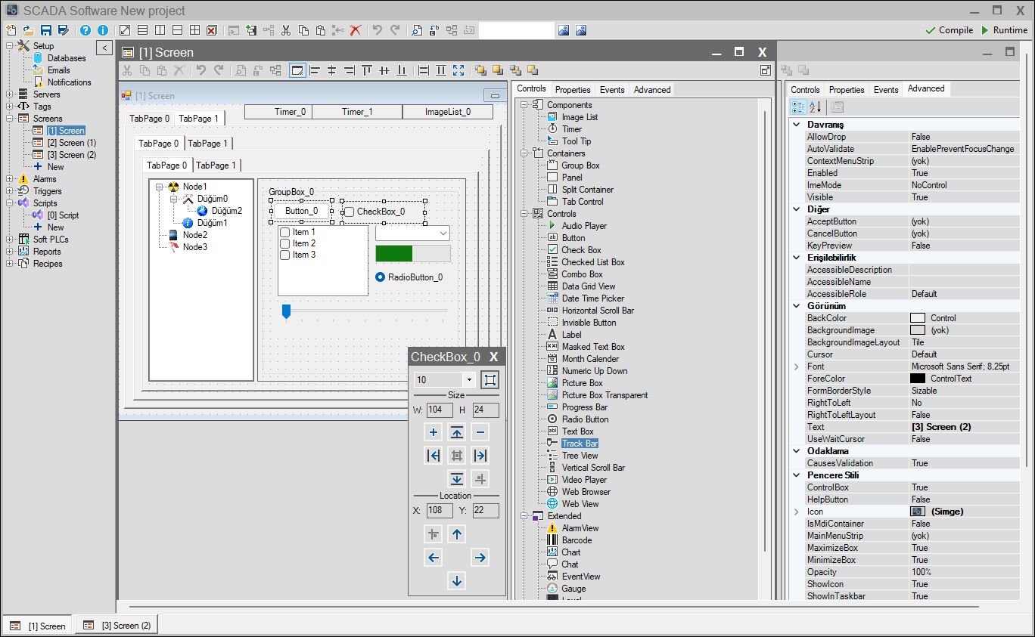
Task: Click the blue Help question mark icon
Action: click(85, 30)
